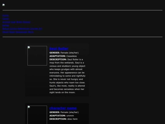
Task: Open the Bonus Comics link
Action: coord(10,29)
